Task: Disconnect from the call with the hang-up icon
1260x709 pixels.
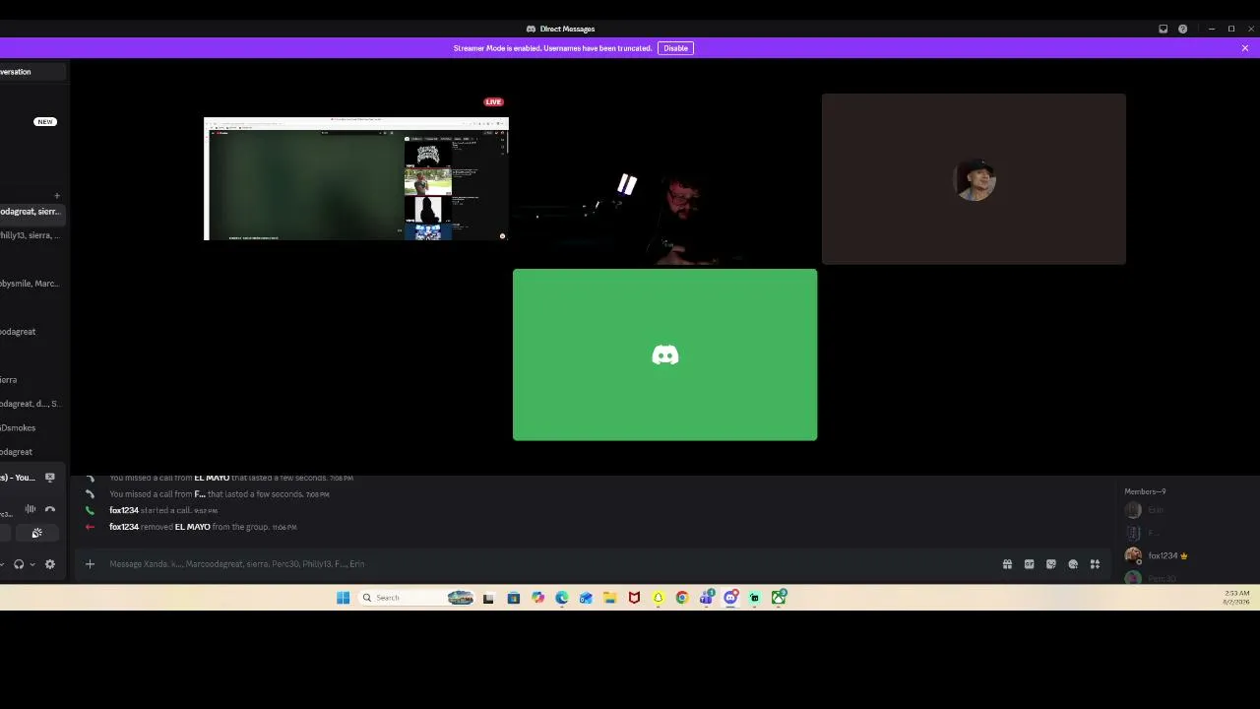Action: pyautogui.click(x=50, y=509)
